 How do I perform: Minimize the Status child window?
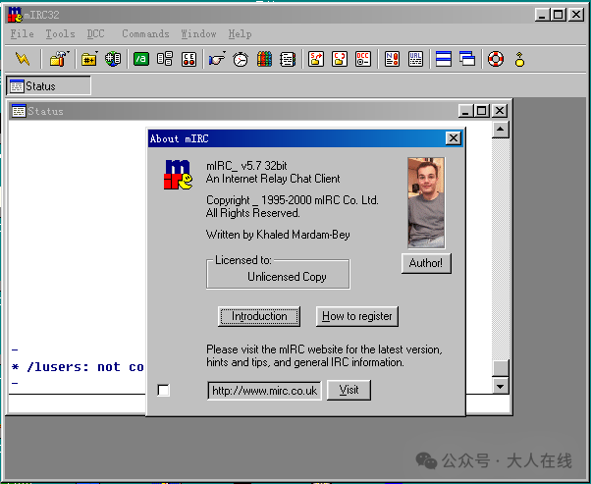pyautogui.click(x=466, y=111)
